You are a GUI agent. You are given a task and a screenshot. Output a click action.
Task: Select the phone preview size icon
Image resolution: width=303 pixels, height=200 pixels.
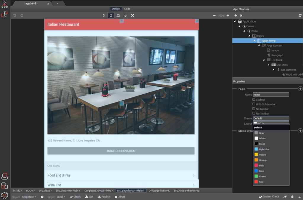pos(104,15)
